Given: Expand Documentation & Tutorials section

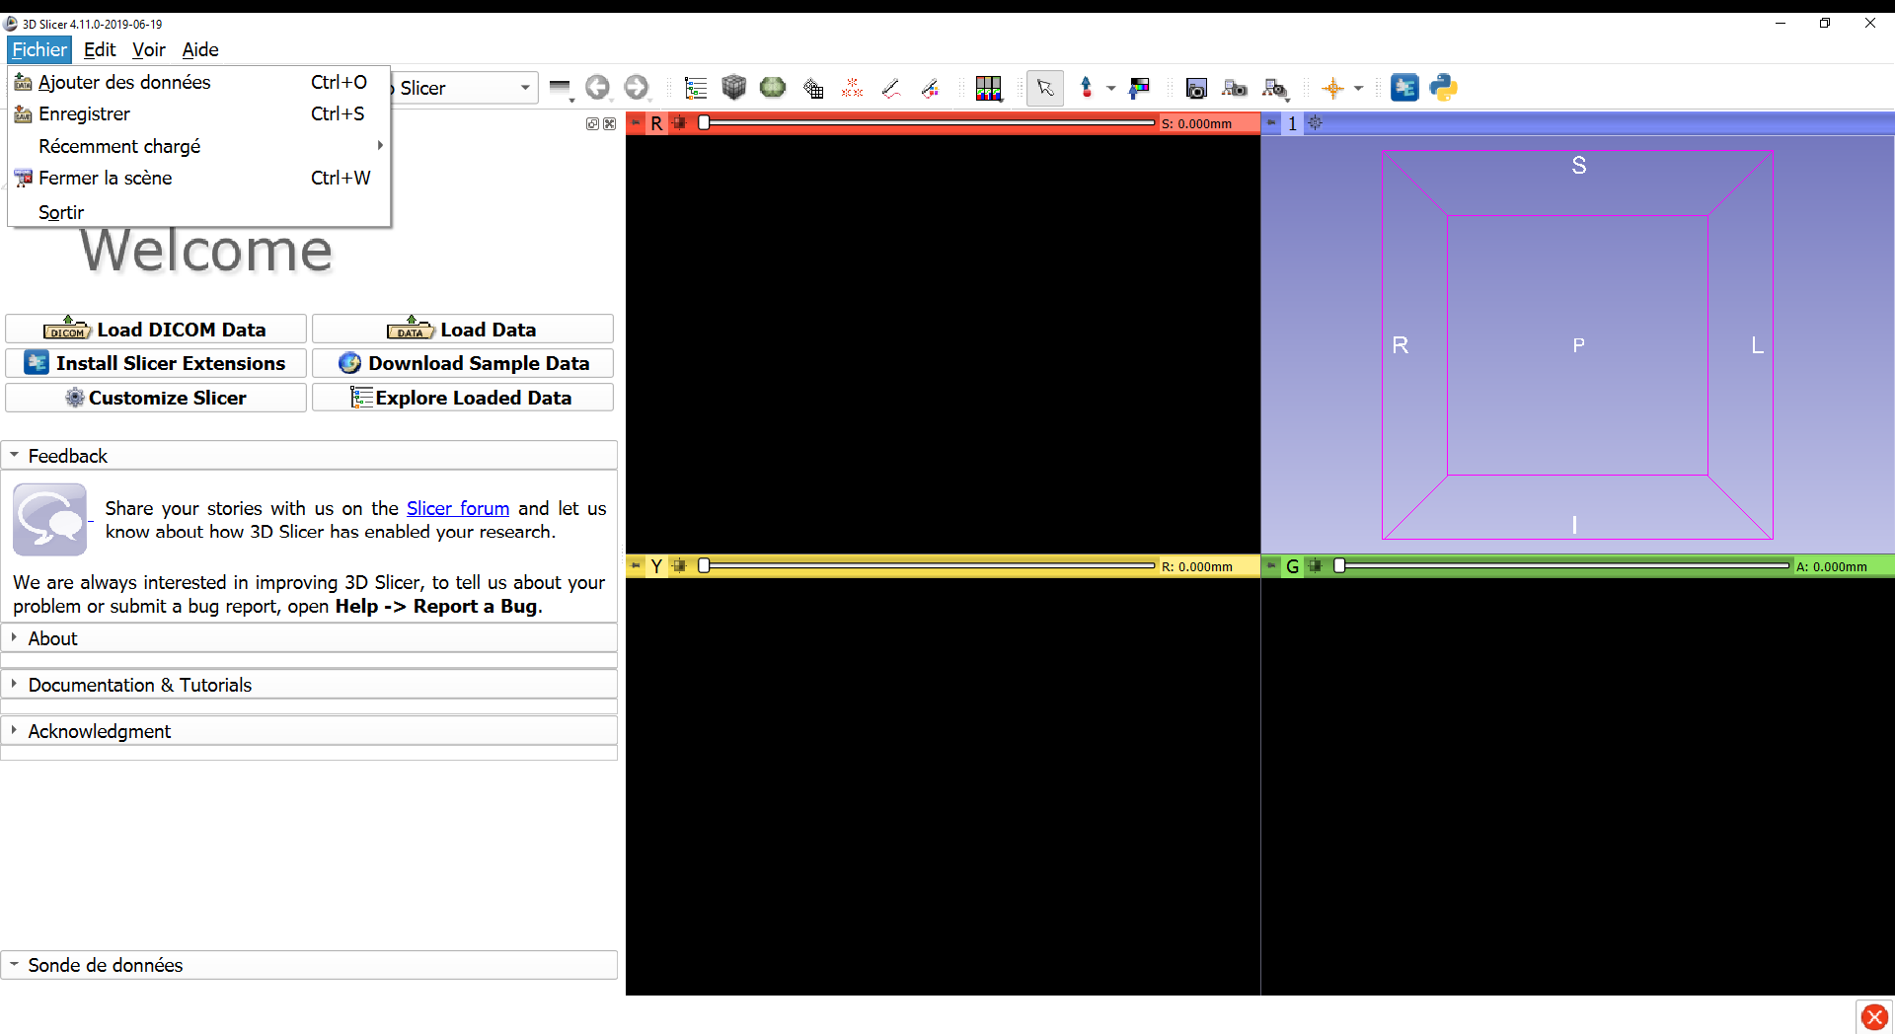Looking at the screenshot, I should 139,685.
